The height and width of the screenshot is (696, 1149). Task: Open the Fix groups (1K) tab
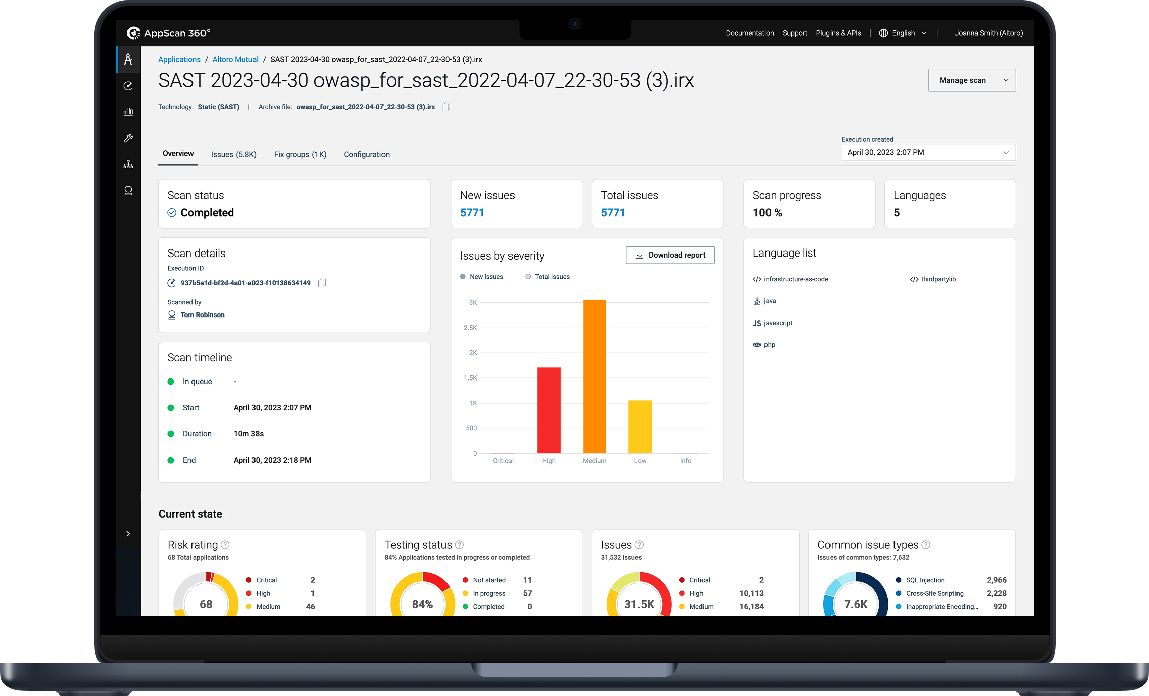pyautogui.click(x=300, y=154)
